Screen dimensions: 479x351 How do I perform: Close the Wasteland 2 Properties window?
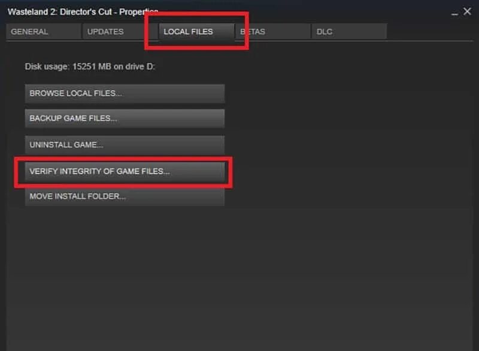(467, 11)
